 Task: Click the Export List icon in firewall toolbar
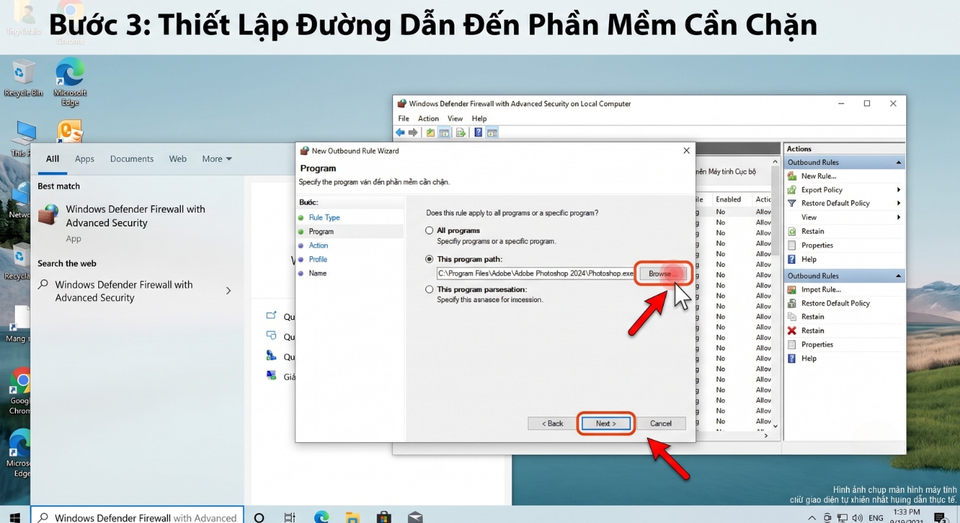click(x=460, y=133)
